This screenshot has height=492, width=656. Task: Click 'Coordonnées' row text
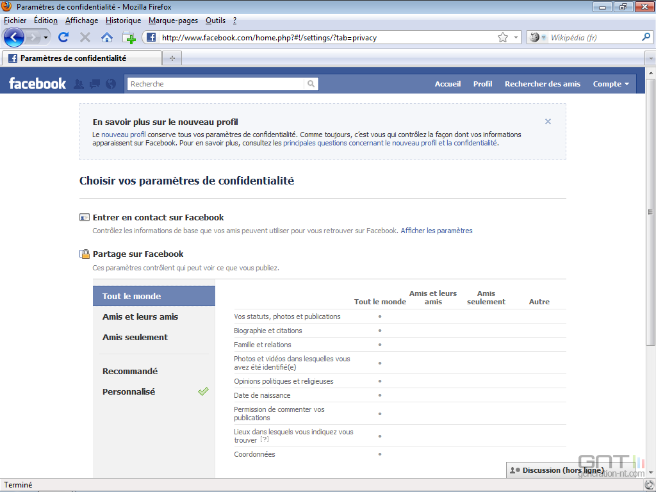[x=254, y=454]
